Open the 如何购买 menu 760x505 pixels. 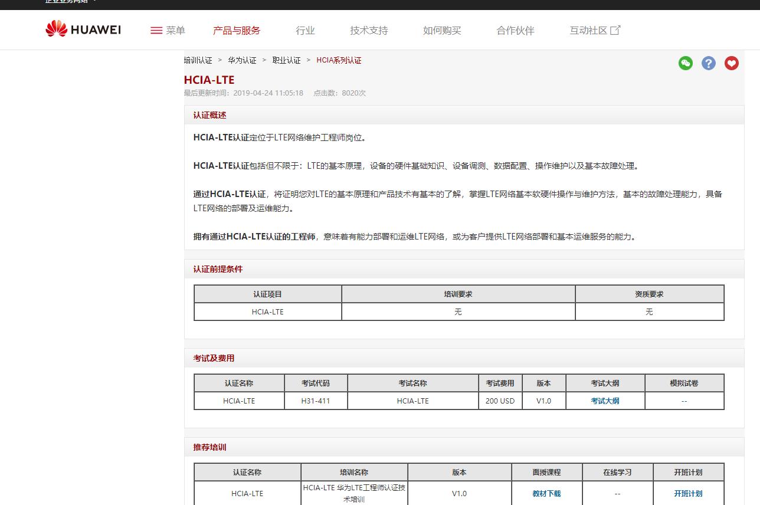click(x=442, y=31)
